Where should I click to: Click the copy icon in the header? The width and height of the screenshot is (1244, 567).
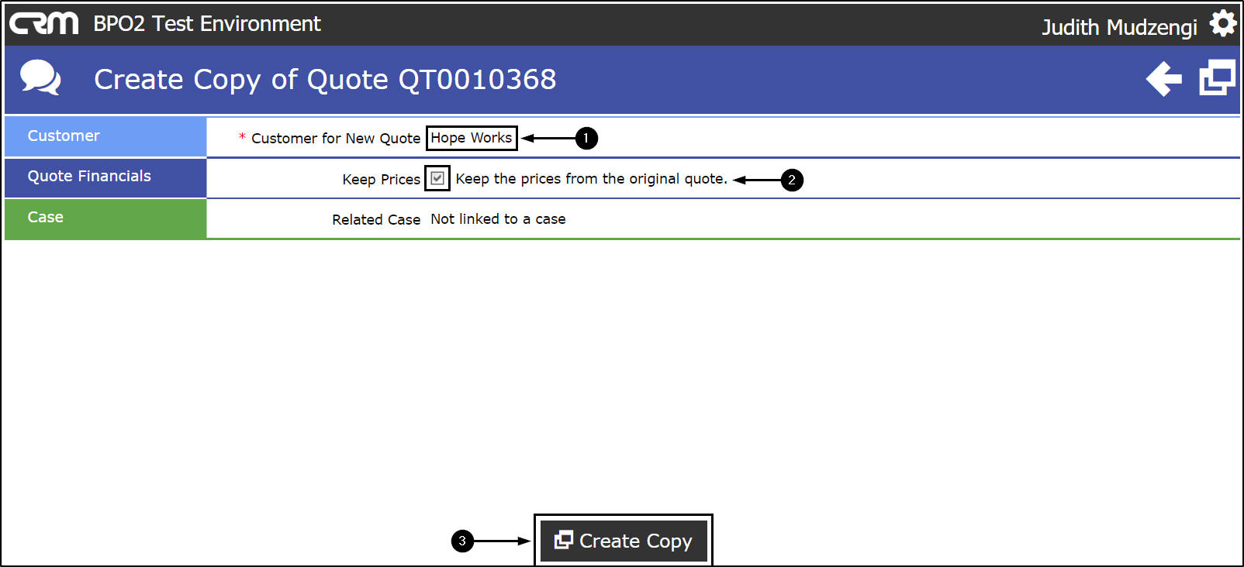point(1217,78)
